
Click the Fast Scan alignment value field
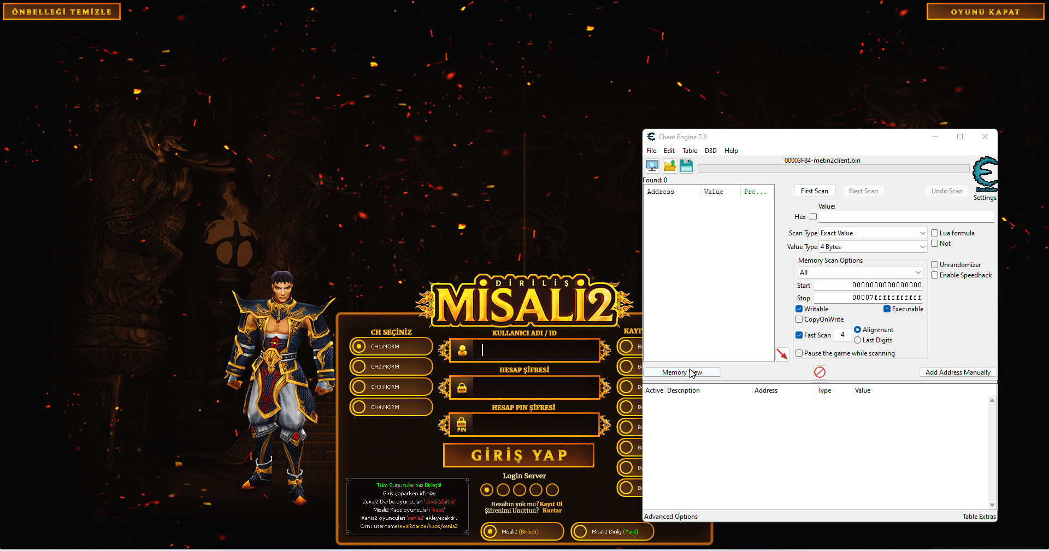pyautogui.click(x=842, y=335)
